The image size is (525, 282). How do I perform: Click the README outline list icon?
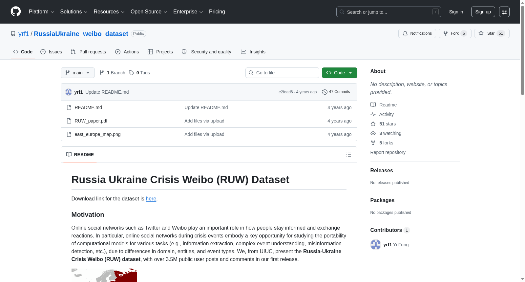click(x=349, y=155)
